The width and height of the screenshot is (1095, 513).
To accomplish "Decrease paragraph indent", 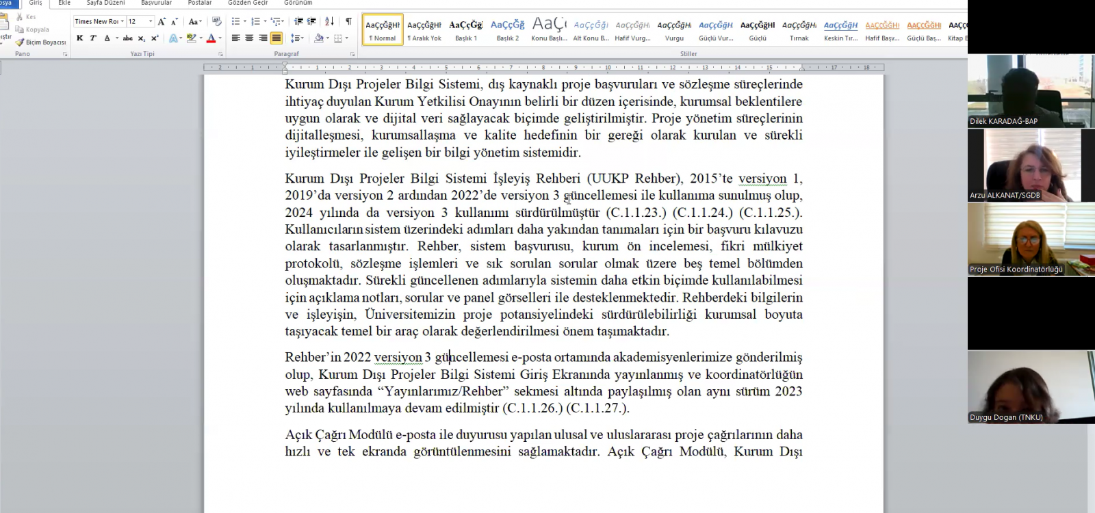I will (x=298, y=22).
